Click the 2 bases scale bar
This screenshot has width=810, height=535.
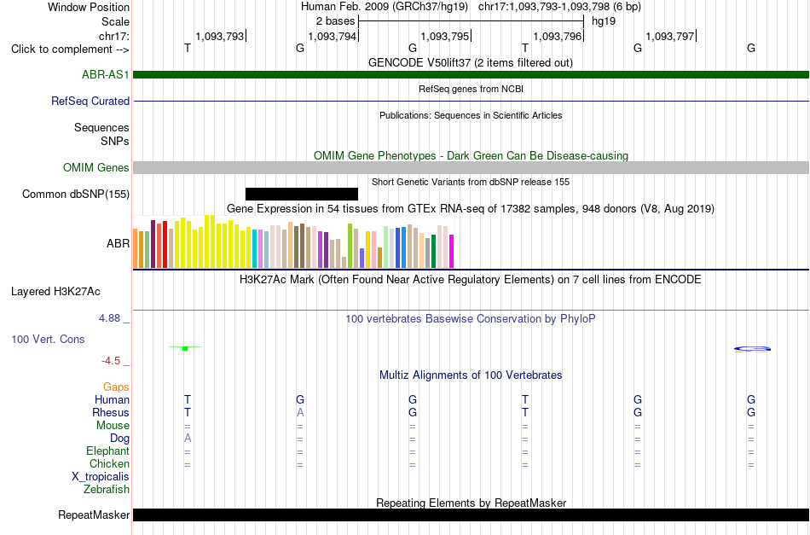coord(471,21)
